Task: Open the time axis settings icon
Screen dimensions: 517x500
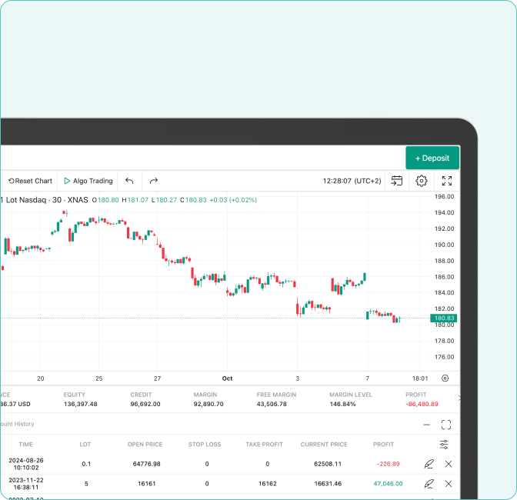Action: coord(445,378)
